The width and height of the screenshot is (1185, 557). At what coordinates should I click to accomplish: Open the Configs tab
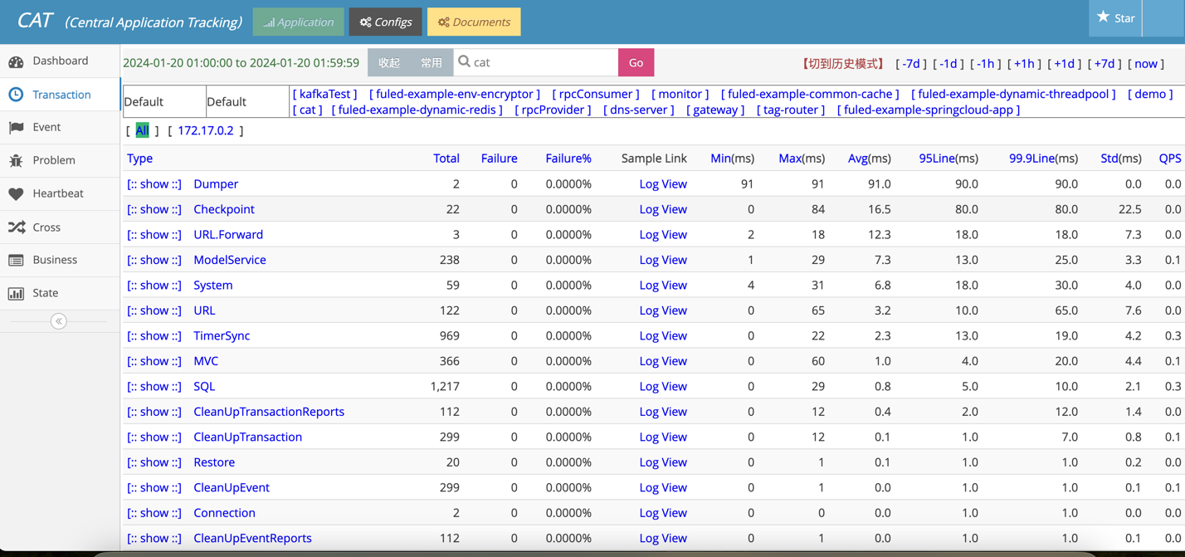(385, 22)
